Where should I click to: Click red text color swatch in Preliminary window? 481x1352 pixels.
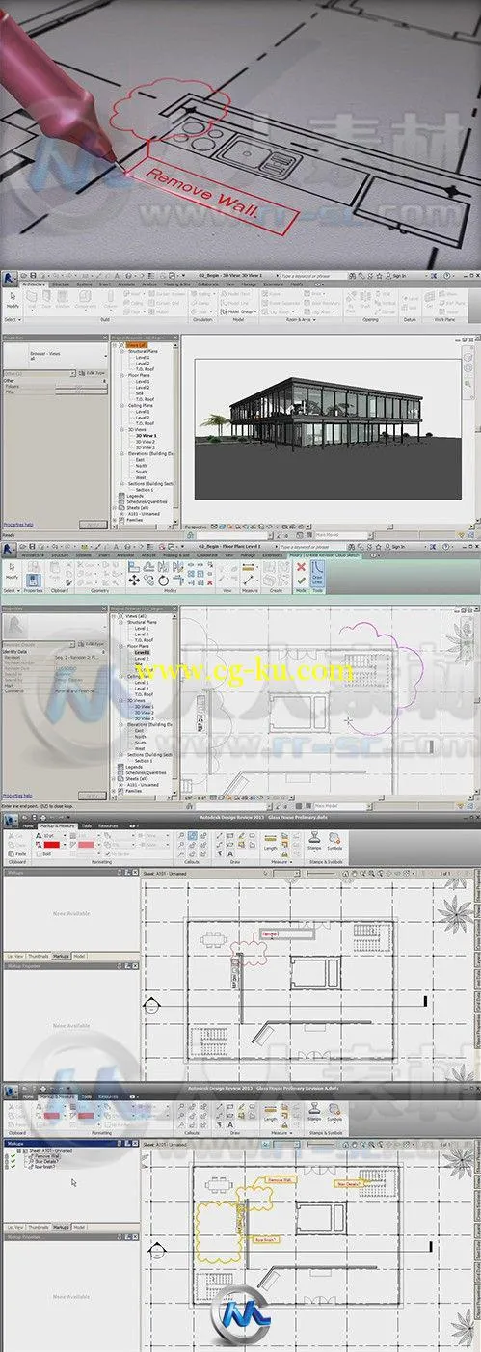point(51,844)
